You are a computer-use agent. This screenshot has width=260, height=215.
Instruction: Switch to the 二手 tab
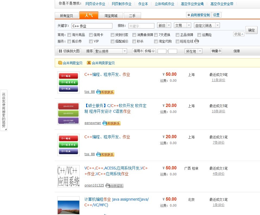pyautogui.click(x=132, y=16)
